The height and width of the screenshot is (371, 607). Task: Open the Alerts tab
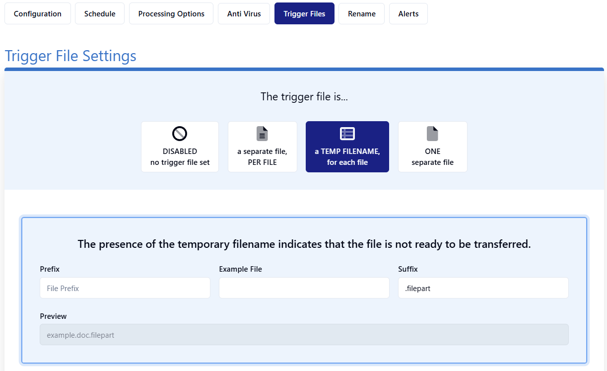tap(408, 13)
